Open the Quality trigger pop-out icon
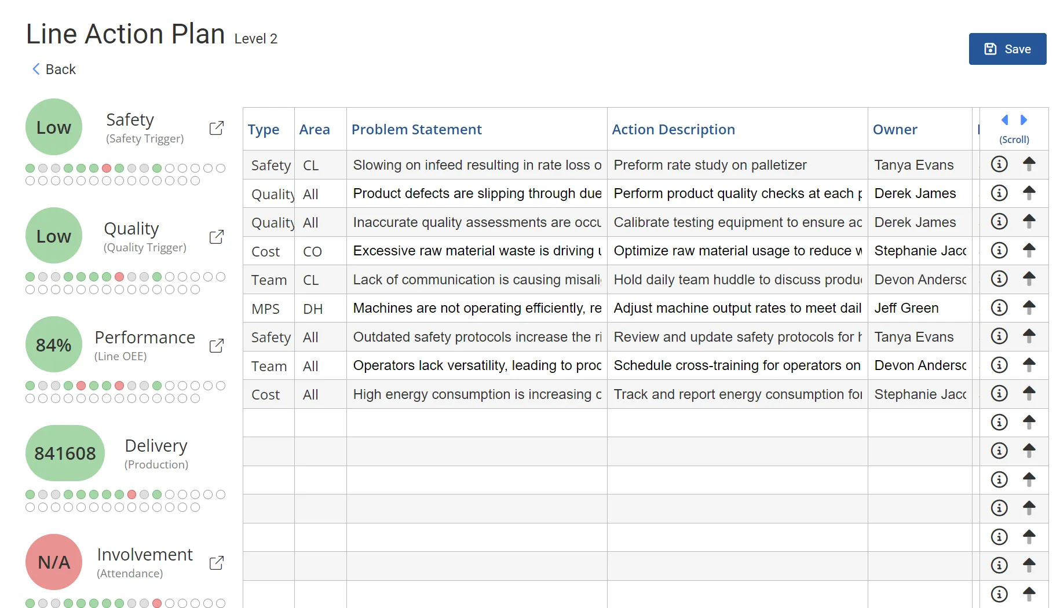This screenshot has height=608, width=1060. point(216,237)
